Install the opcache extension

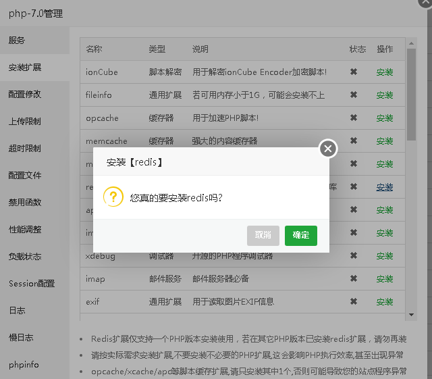point(385,118)
